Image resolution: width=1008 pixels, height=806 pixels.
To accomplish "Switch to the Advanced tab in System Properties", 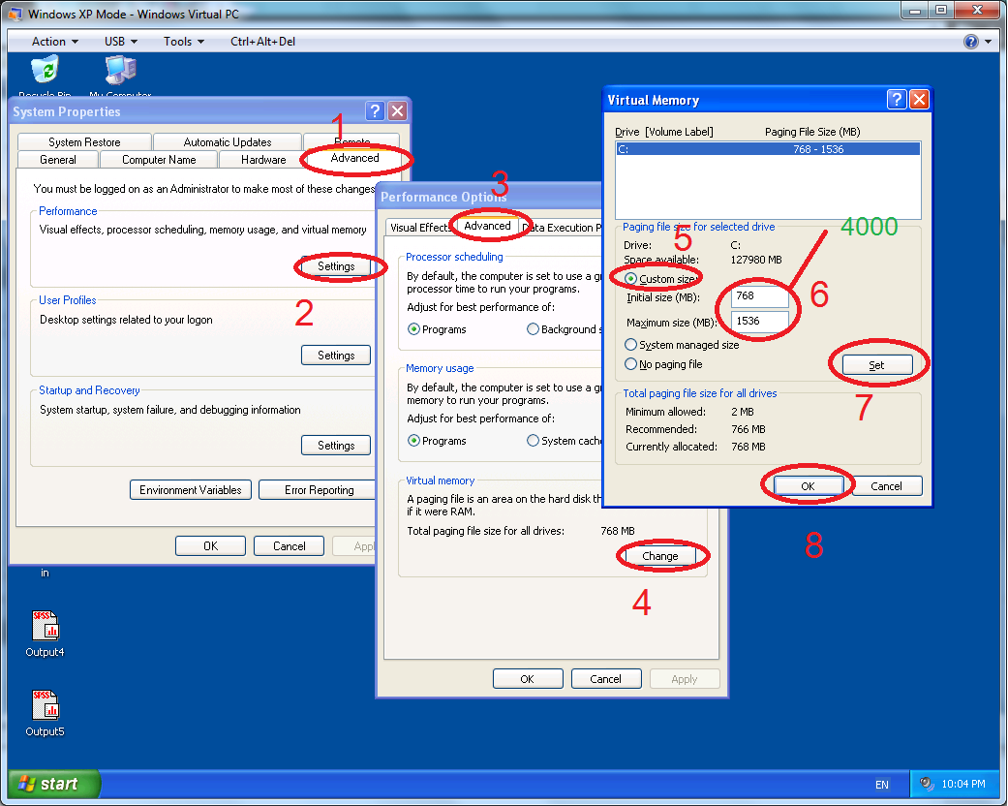I will pyautogui.click(x=354, y=158).
